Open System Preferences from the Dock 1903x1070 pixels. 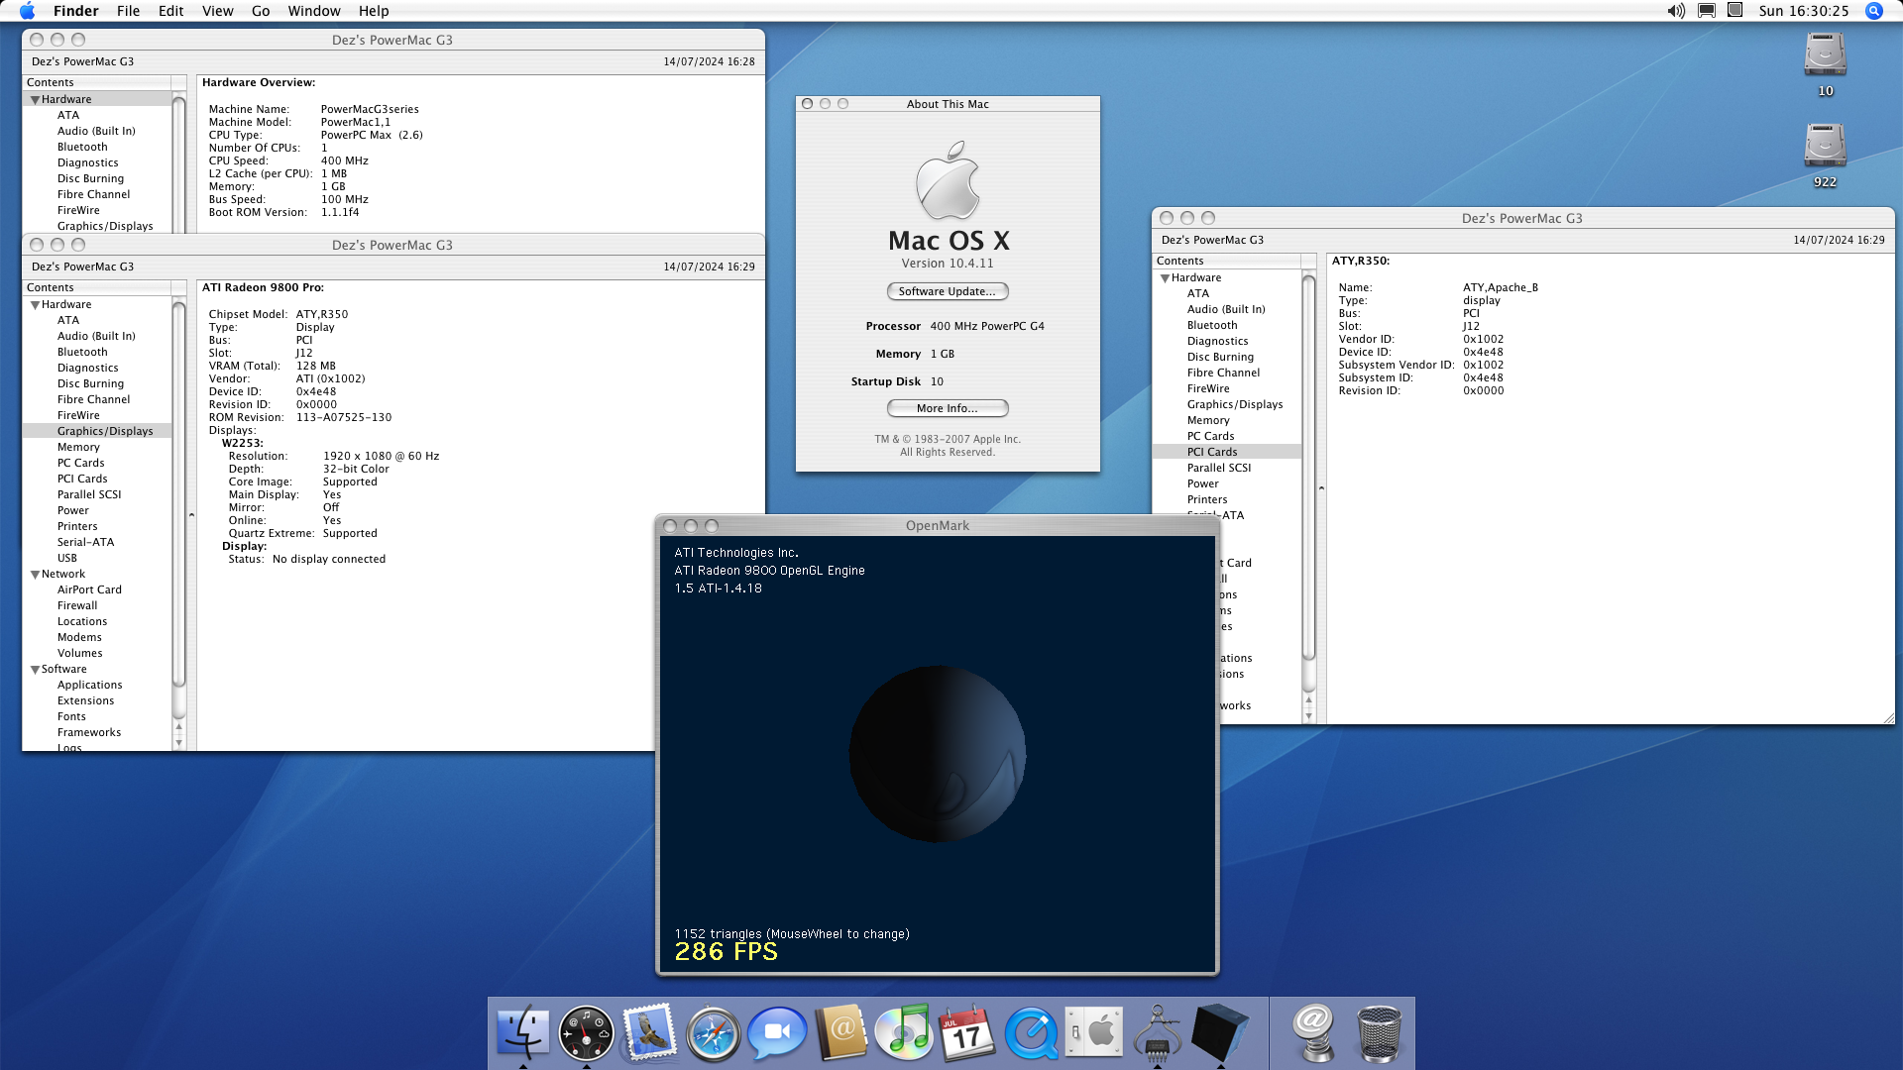(x=1093, y=1033)
